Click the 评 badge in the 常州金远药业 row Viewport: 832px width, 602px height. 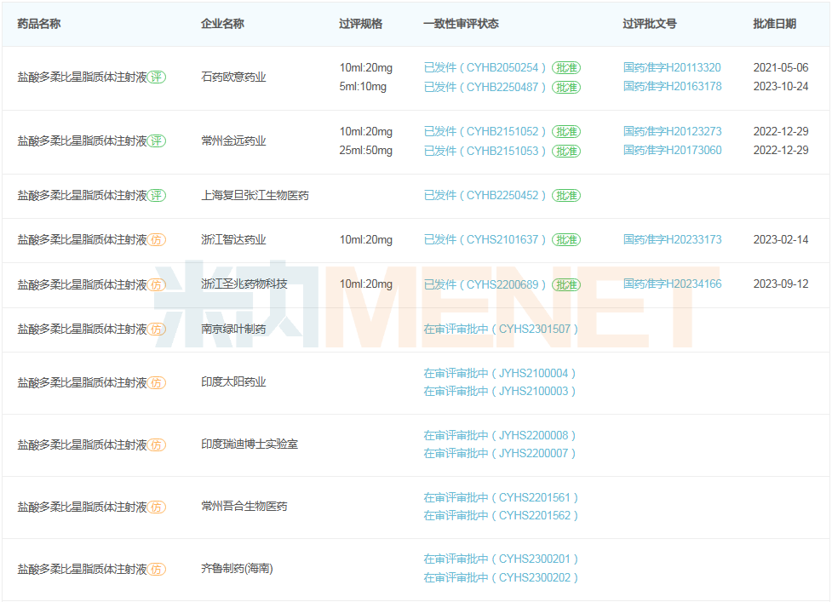click(x=157, y=141)
